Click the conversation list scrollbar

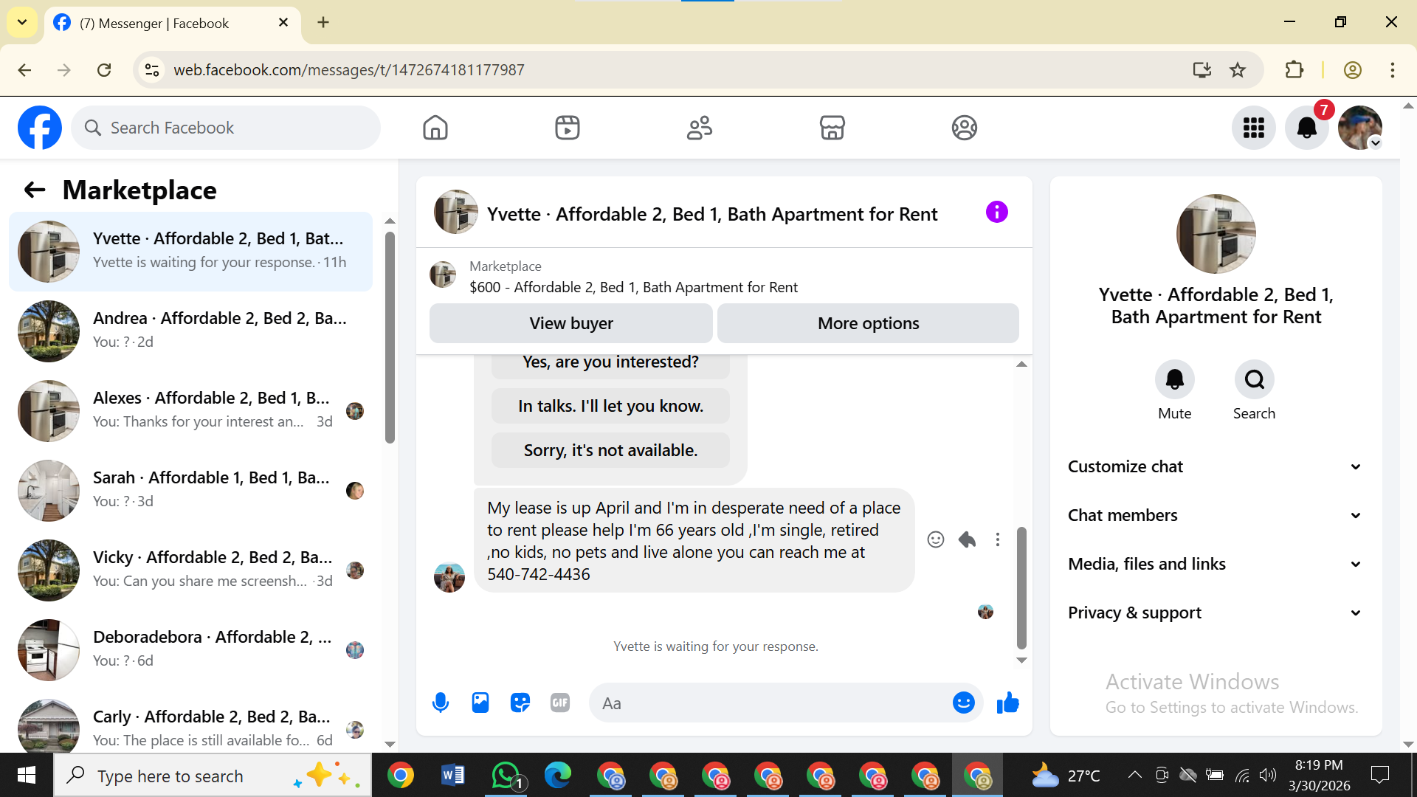pos(390,337)
